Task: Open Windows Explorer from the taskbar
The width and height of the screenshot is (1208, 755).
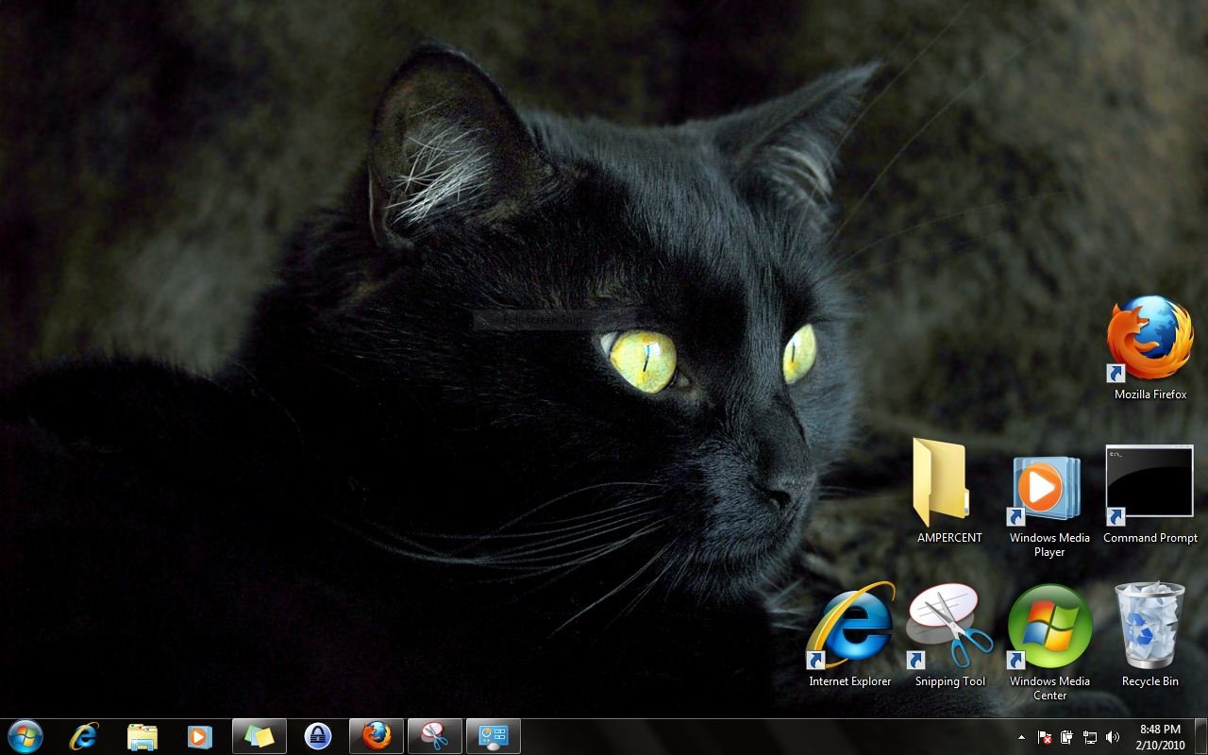Action: (x=142, y=736)
